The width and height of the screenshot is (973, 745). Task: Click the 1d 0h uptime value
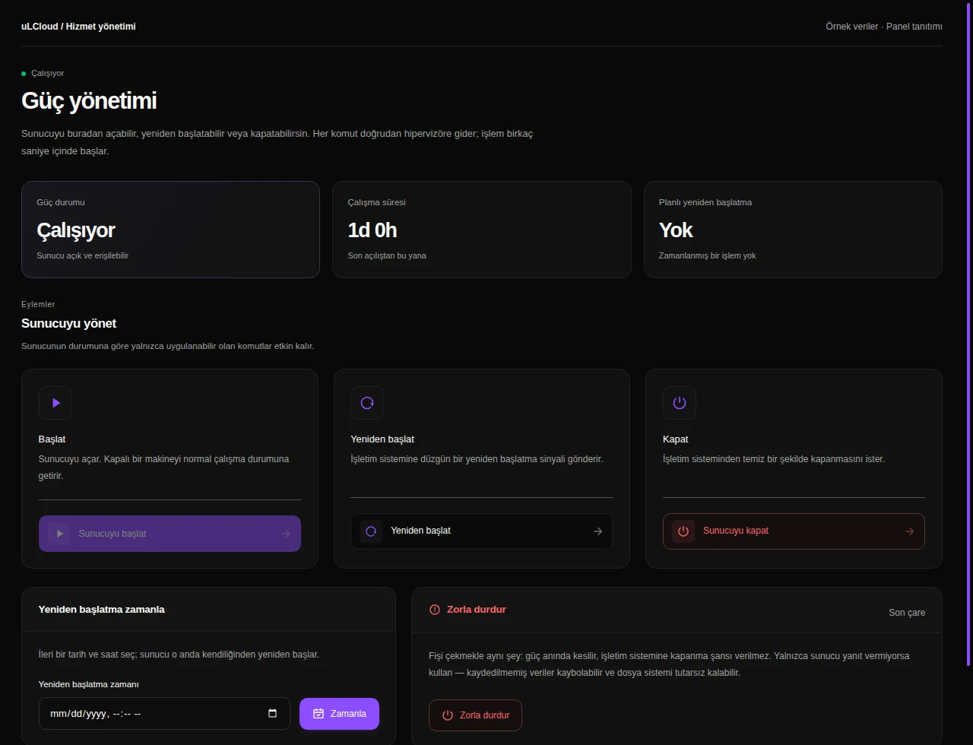pyautogui.click(x=372, y=230)
